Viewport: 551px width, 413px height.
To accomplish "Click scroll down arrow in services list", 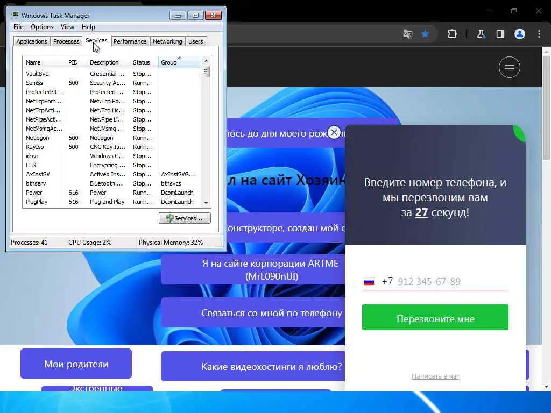I will click(206, 203).
